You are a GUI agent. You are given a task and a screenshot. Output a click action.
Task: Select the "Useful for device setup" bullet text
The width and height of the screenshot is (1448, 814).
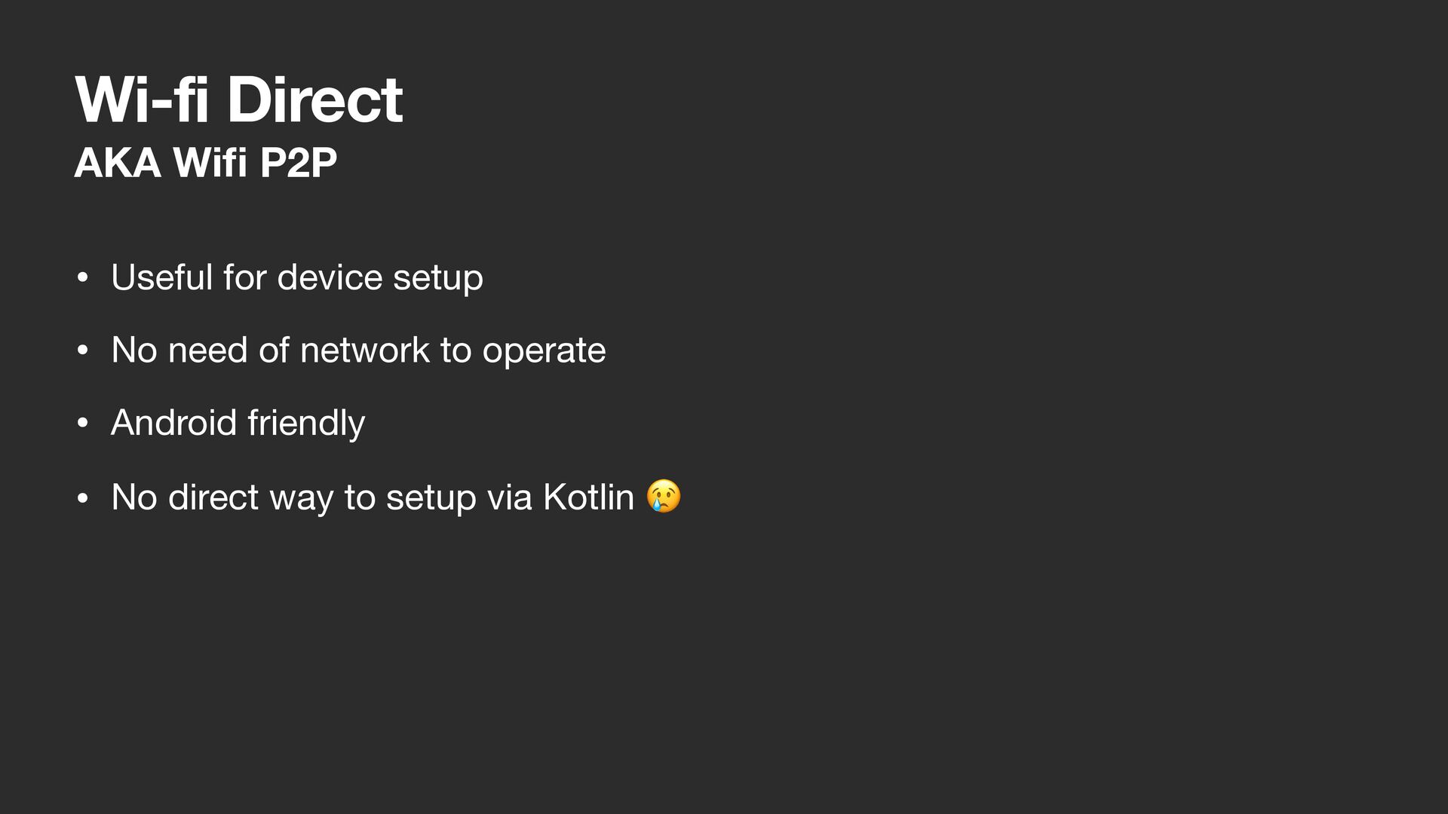[297, 277]
